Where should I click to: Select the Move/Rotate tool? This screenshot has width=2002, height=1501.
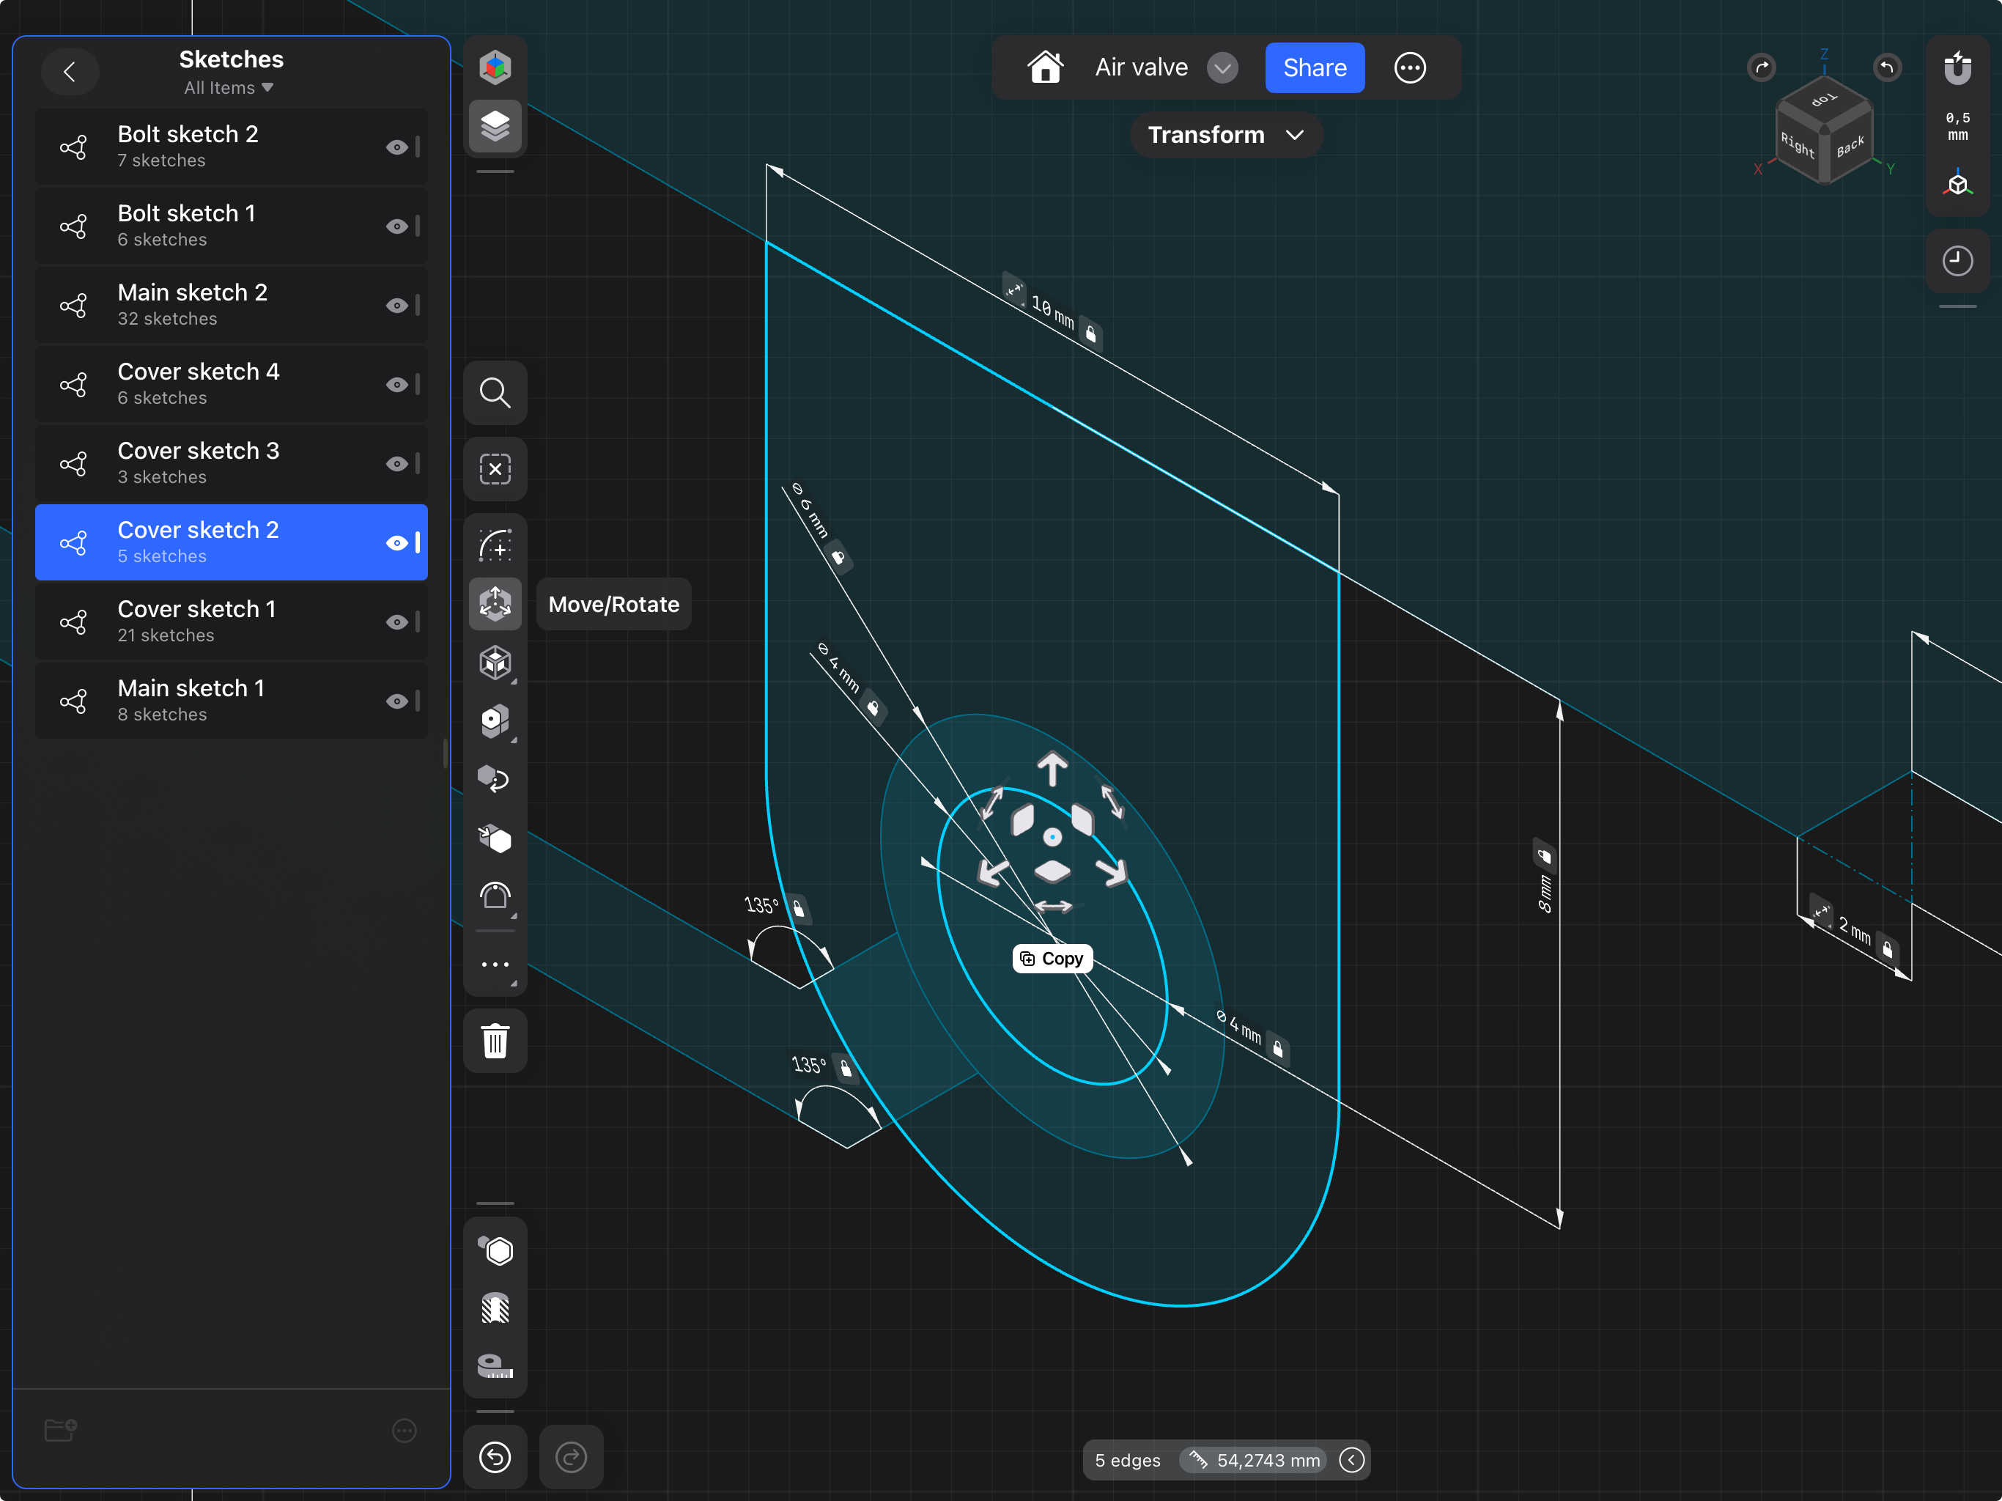[495, 603]
